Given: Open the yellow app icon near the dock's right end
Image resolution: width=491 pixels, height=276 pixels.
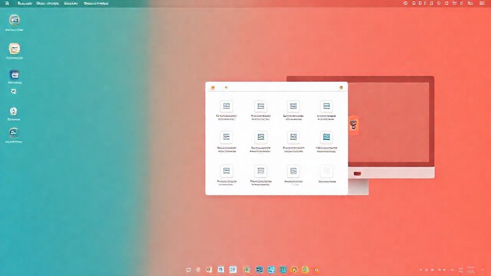Looking at the screenshot, I should tap(305, 269).
